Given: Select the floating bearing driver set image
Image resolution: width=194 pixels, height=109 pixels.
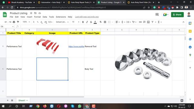Looking at the screenshot, I should pos(143,63).
